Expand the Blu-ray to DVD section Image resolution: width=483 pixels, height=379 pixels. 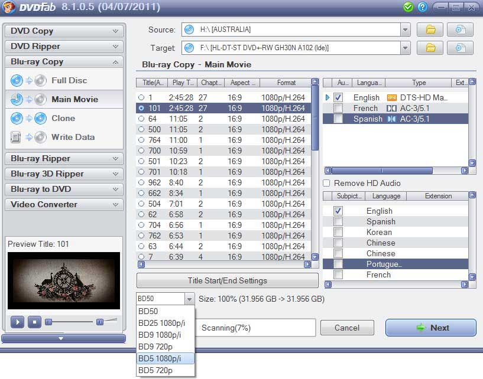coord(64,189)
